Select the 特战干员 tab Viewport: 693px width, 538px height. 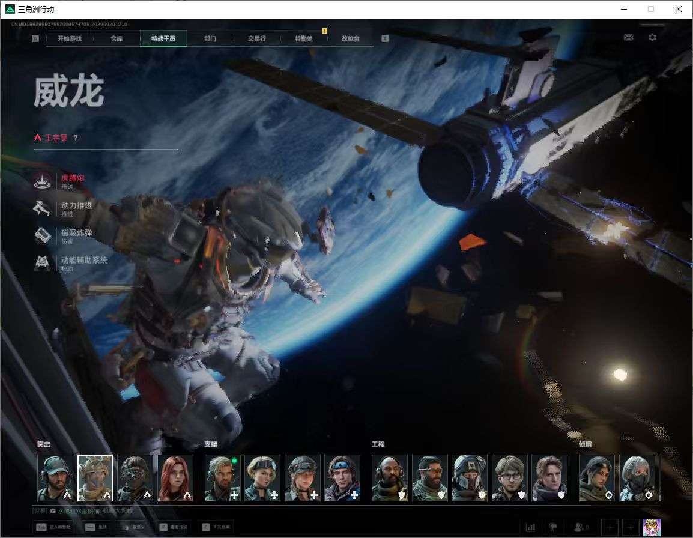163,38
